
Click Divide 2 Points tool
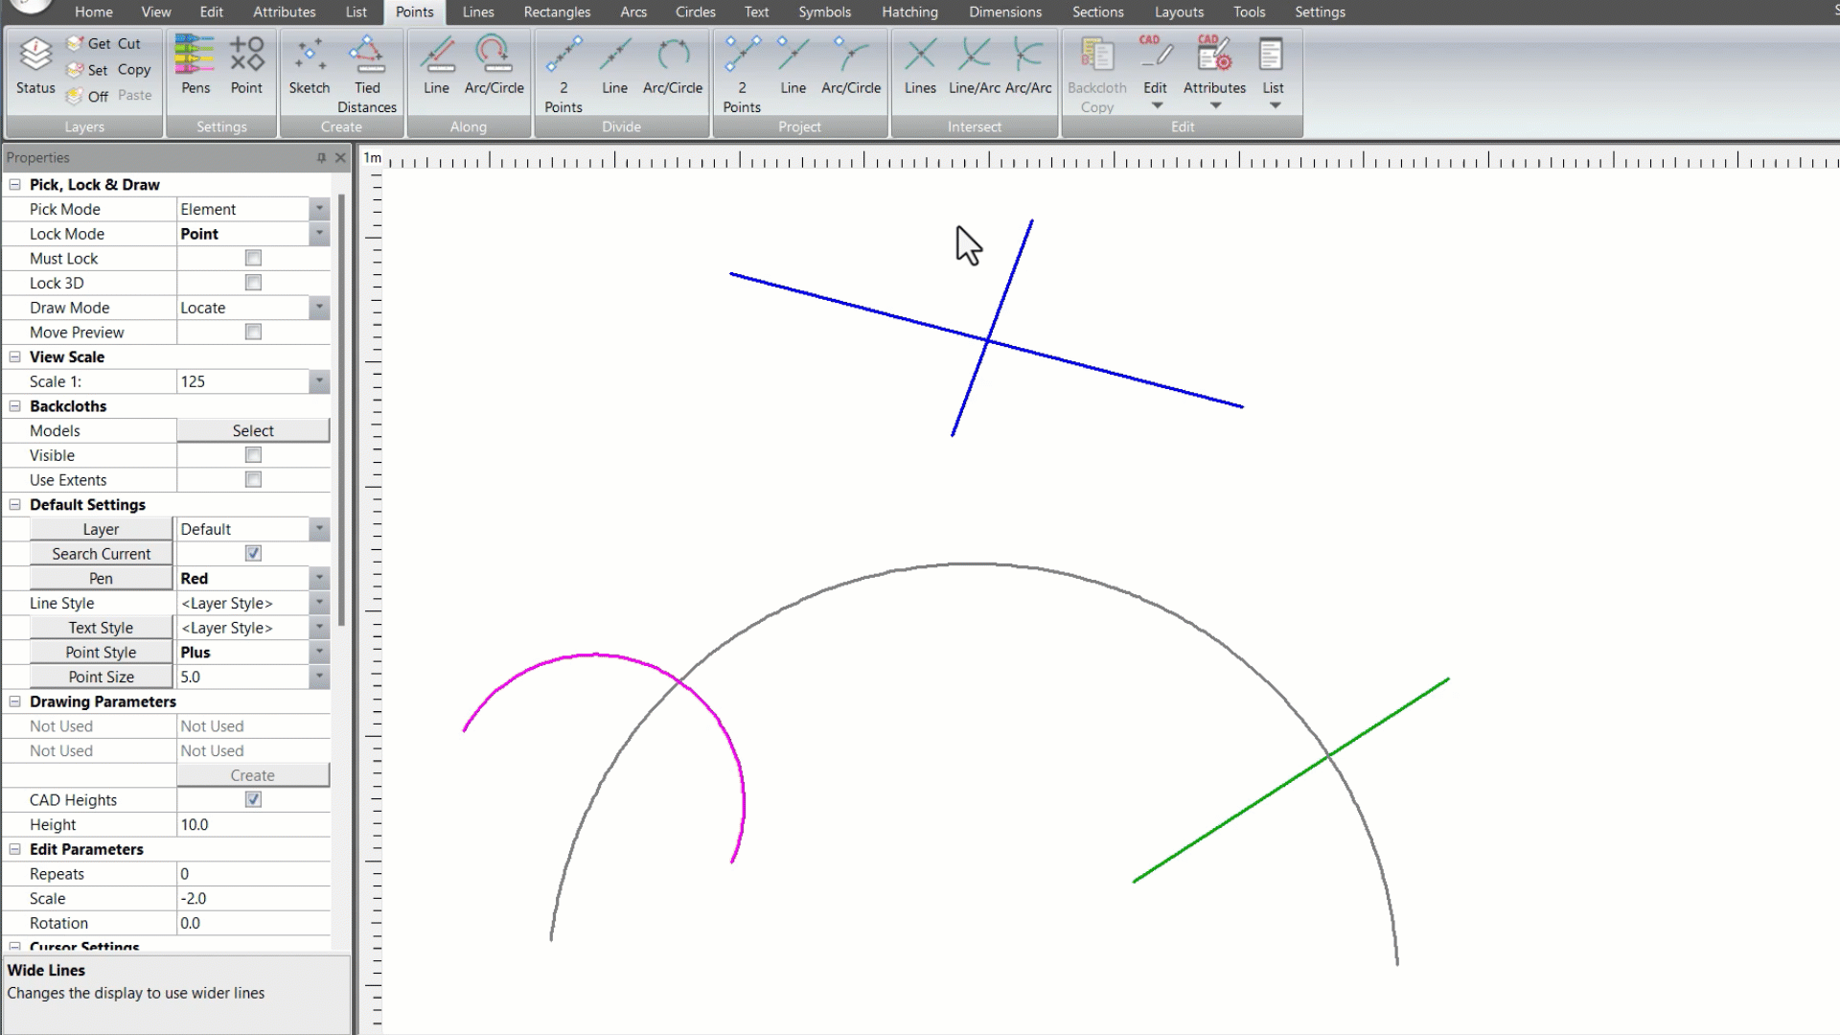[563, 57]
